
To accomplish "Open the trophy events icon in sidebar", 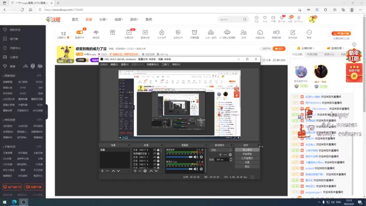I will 5,66.
